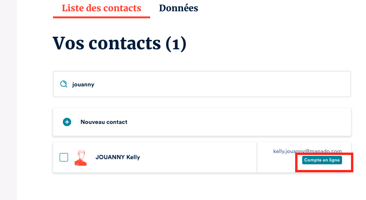Screen dimensions: 366x200
Task: Click the JOUANNY Kelly contact name
Action: coord(118,157)
